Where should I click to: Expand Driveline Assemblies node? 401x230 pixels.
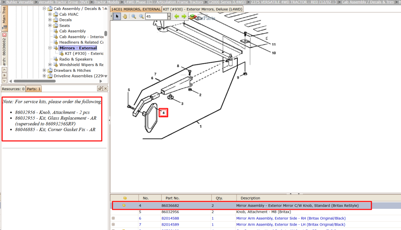coord(44,76)
